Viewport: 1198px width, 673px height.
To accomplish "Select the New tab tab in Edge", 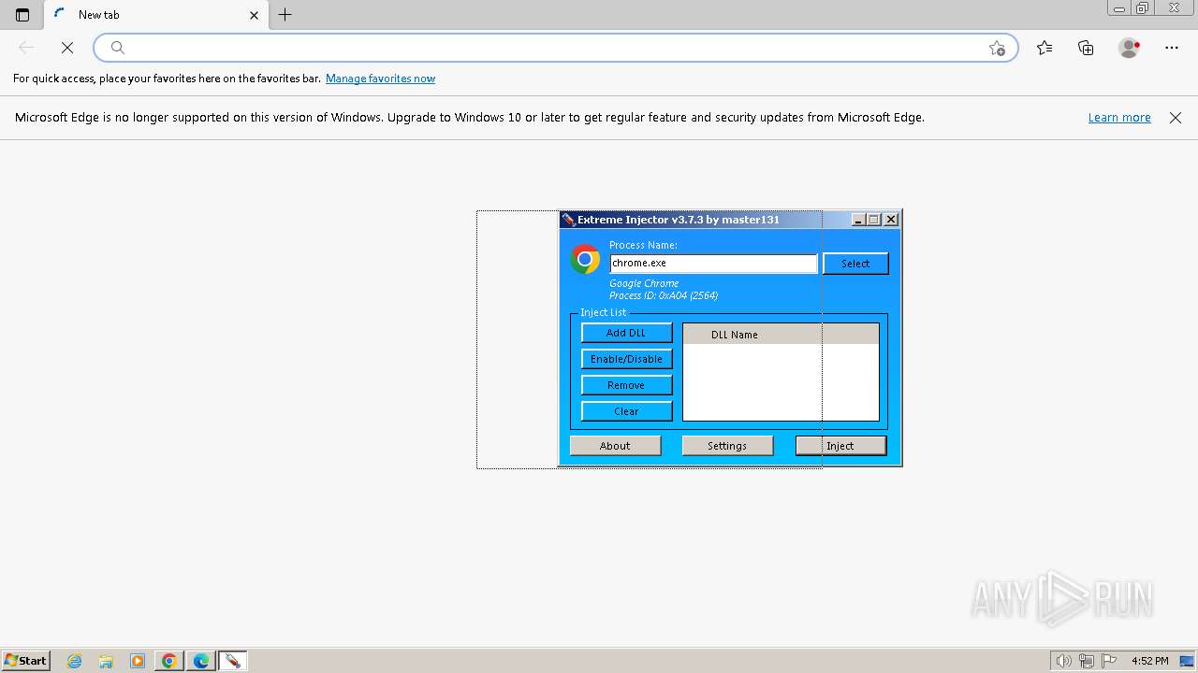I will [x=156, y=15].
